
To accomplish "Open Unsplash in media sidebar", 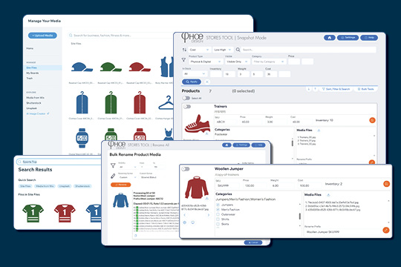I will 31,108.
